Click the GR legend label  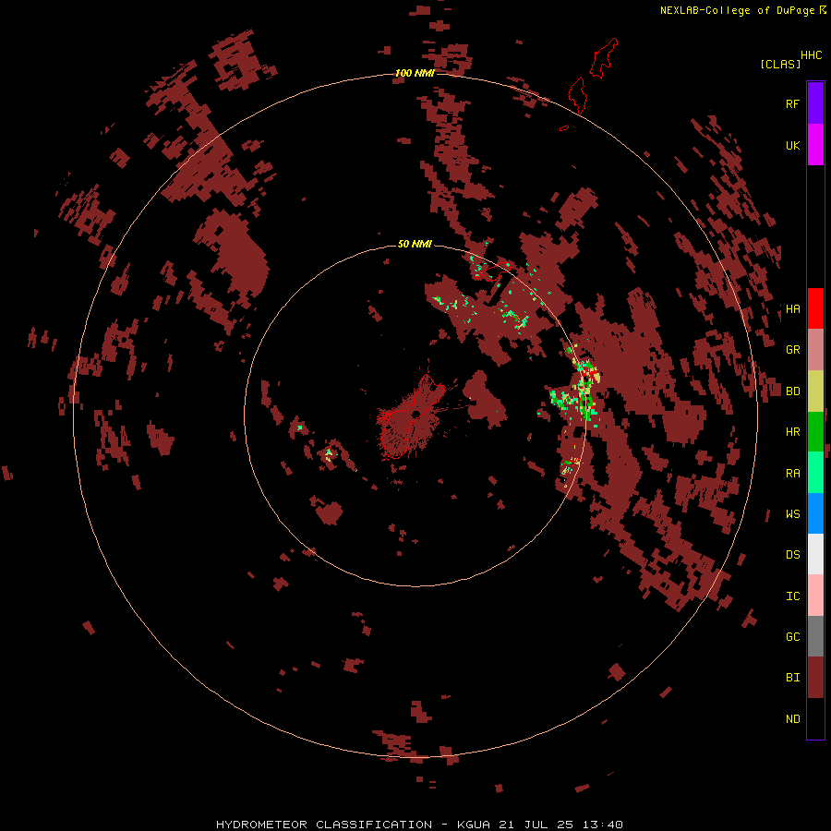pos(792,350)
